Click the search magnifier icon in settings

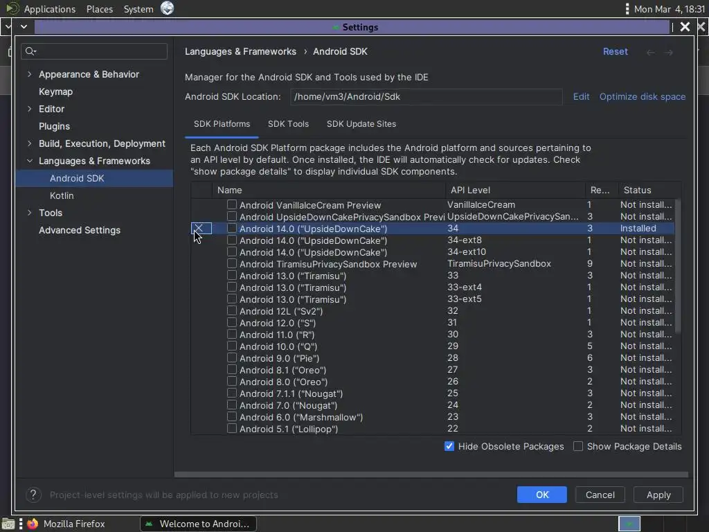click(30, 51)
